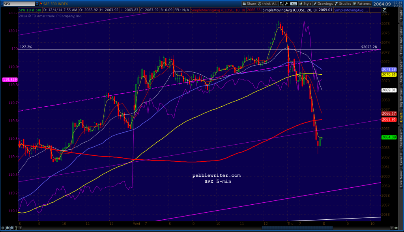Click the Wed date marker on time axis
The width and height of the screenshot is (404, 232).
pos(137,224)
